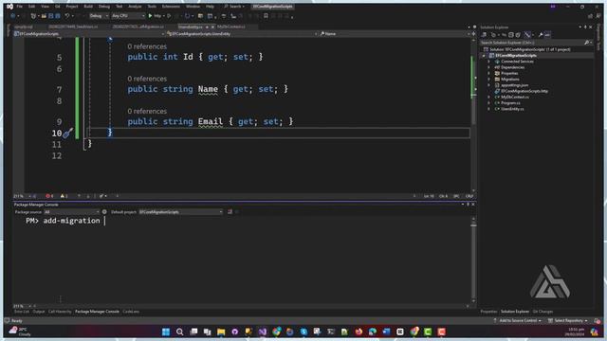Expand the Dependencies node
This screenshot has height=341, width=607.
pos(489,67)
